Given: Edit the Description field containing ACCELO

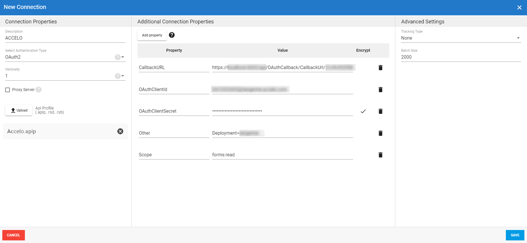Looking at the screenshot, I should pos(65,38).
